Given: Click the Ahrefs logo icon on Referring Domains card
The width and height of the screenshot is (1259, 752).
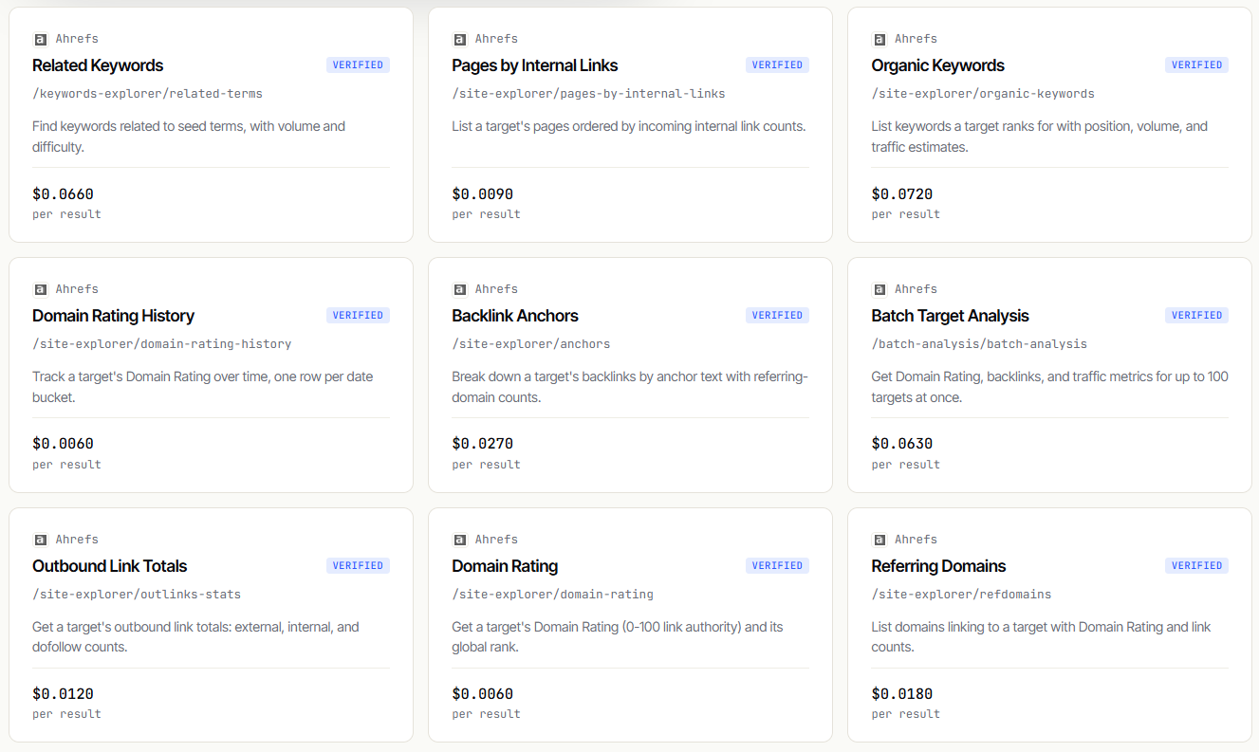Looking at the screenshot, I should tap(879, 540).
